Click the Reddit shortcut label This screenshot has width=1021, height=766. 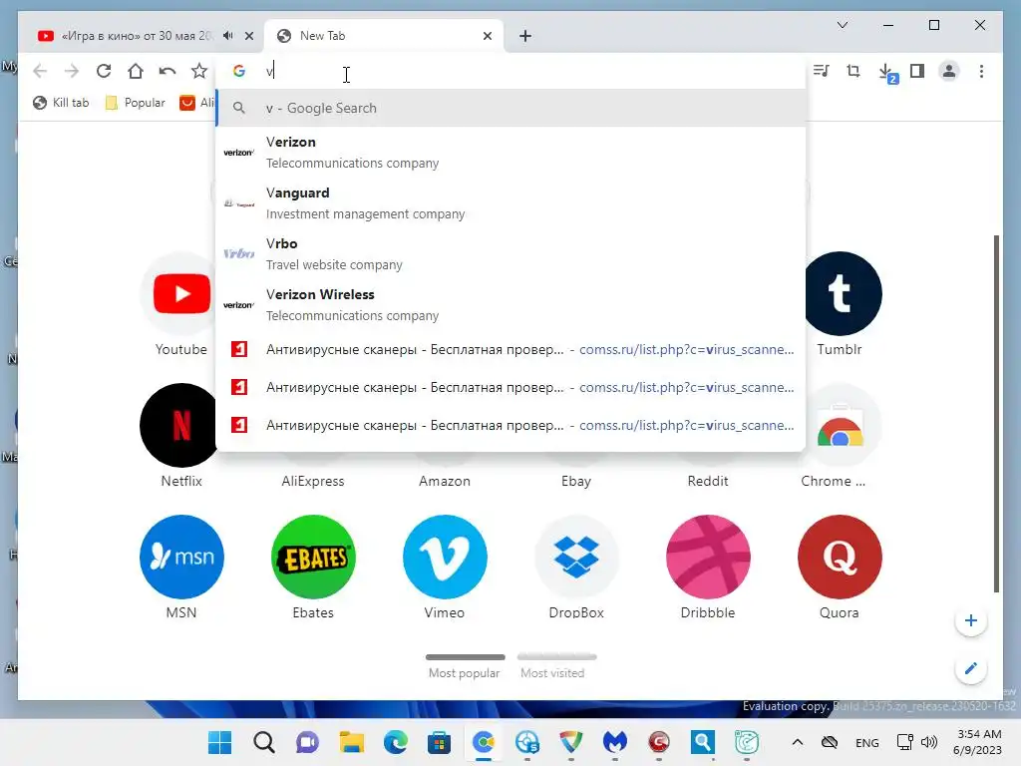[x=708, y=482]
